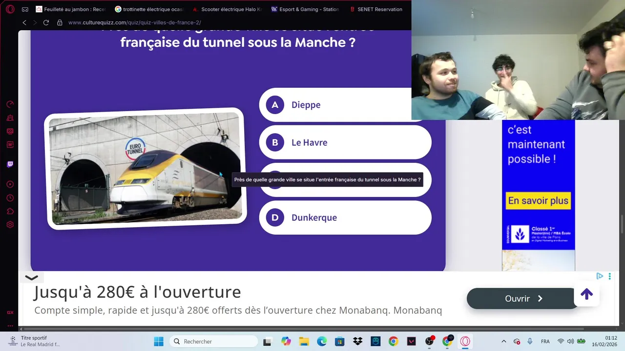Switch FRA keyboard language

545,341
